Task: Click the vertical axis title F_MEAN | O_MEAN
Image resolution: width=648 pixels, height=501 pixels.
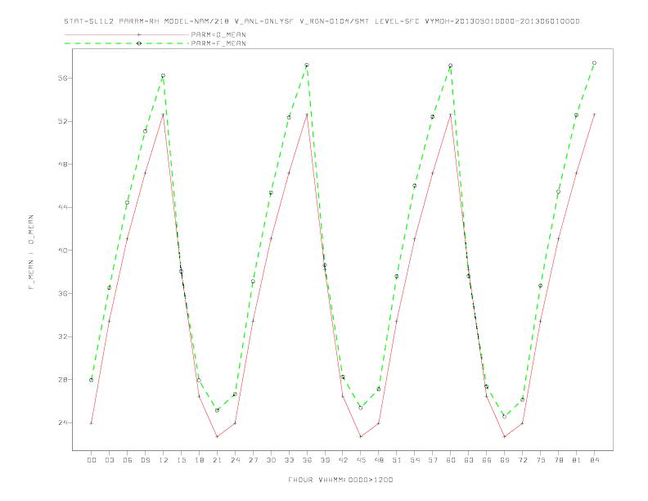Action: (31, 252)
